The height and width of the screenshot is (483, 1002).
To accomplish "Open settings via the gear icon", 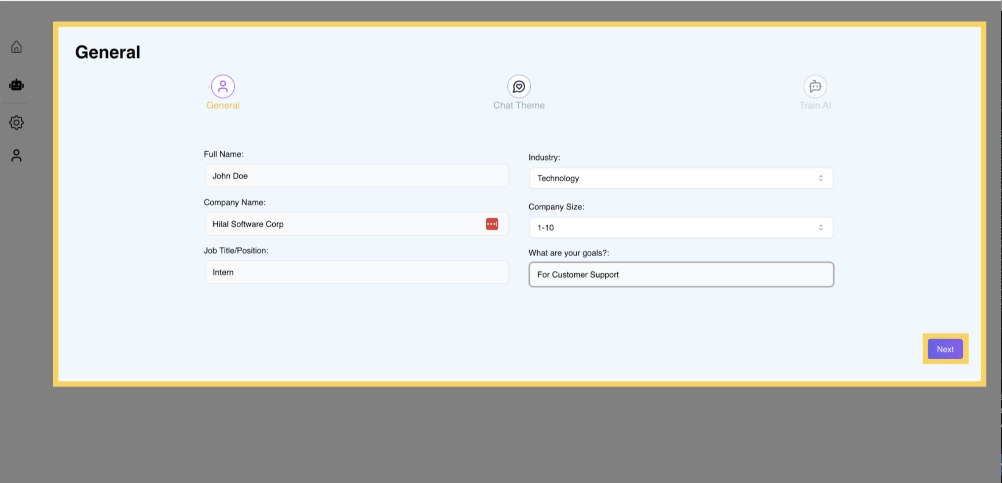I will click(16, 122).
